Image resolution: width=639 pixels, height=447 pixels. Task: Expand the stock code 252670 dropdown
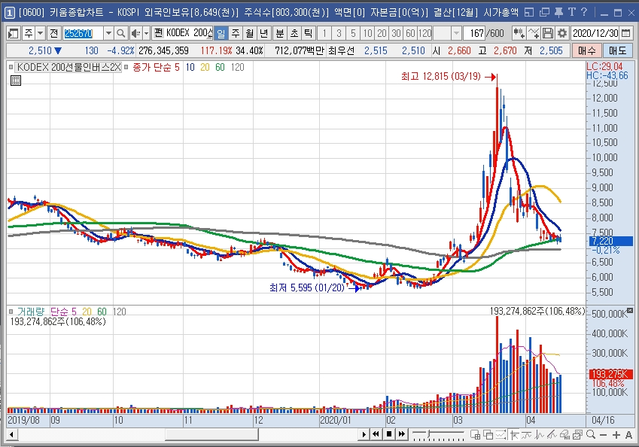point(108,33)
